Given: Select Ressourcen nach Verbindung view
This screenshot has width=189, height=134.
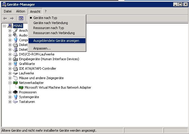Looking at the screenshot, I should click(x=57, y=33).
